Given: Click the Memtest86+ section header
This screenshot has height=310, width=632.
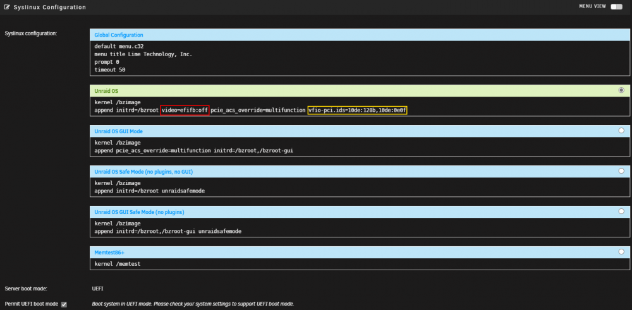Looking at the screenshot, I should 360,253.
